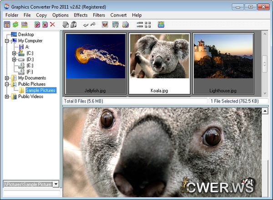This screenshot has height=200, width=273.
Task: Select the Desktop item in tree
Action: [x=26, y=35]
